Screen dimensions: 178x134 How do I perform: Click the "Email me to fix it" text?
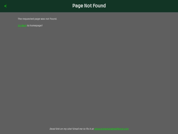(x=82, y=129)
